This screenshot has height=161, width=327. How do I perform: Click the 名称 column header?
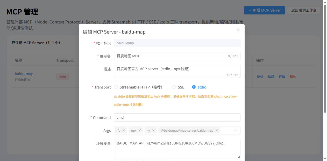point(18,60)
